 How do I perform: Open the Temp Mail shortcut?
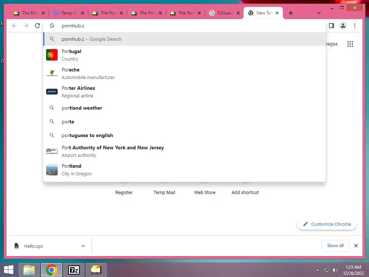[x=164, y=192]
